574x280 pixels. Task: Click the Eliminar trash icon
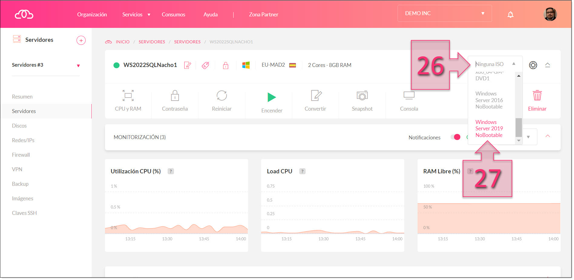537,96
